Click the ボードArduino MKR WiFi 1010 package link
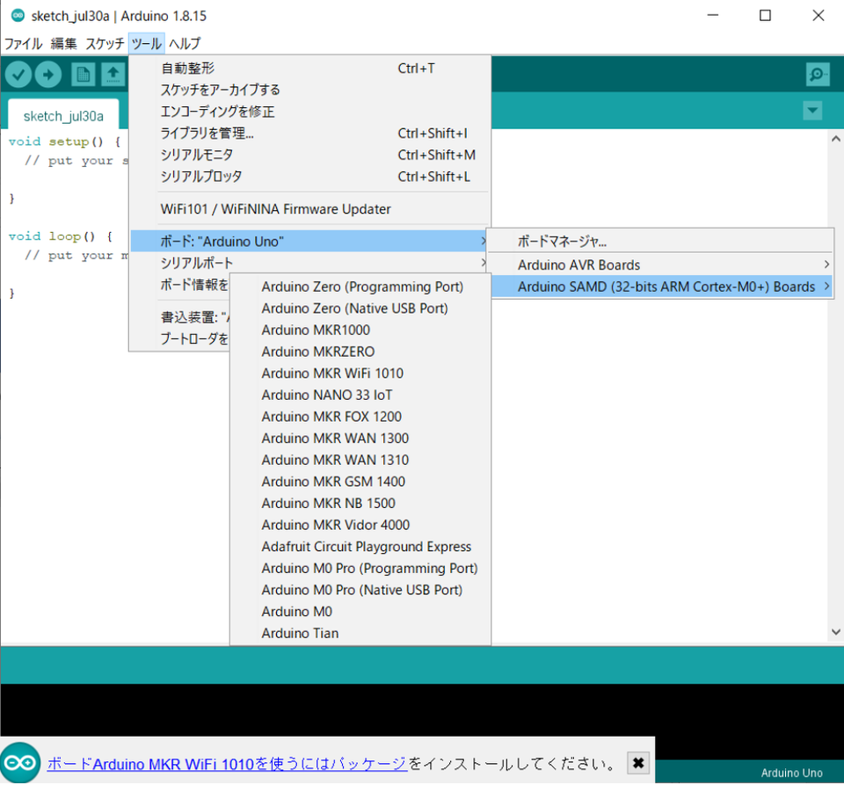This screenshot has height=785, width=844. tap(226, 763)
